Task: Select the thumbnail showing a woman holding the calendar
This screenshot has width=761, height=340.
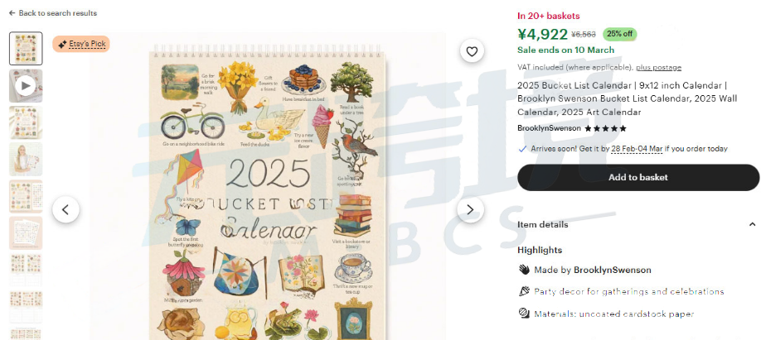Action: click(26, 160)
